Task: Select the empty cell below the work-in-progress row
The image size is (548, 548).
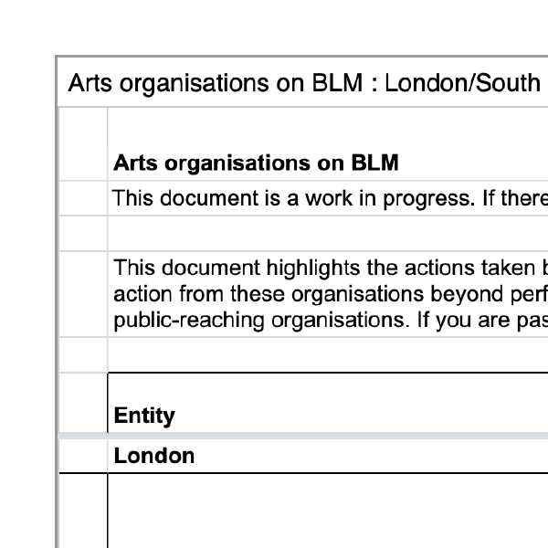Action: [328, 234]
